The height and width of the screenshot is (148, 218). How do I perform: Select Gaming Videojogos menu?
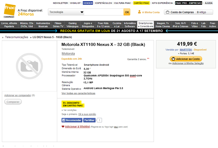click(x=72, y=25)
